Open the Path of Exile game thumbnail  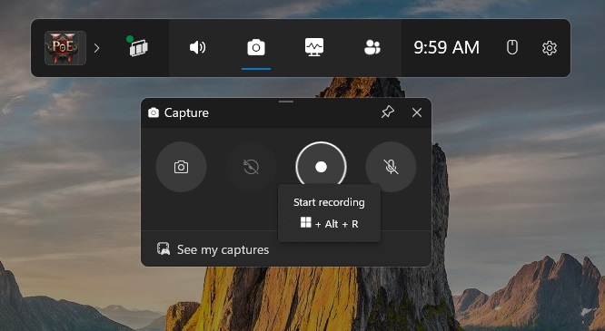[65, 48]
